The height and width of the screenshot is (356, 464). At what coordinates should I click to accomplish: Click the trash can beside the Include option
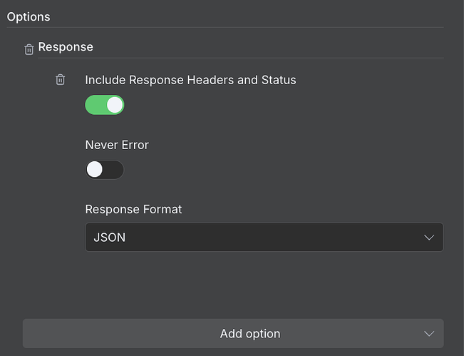[x=61, y=80]
